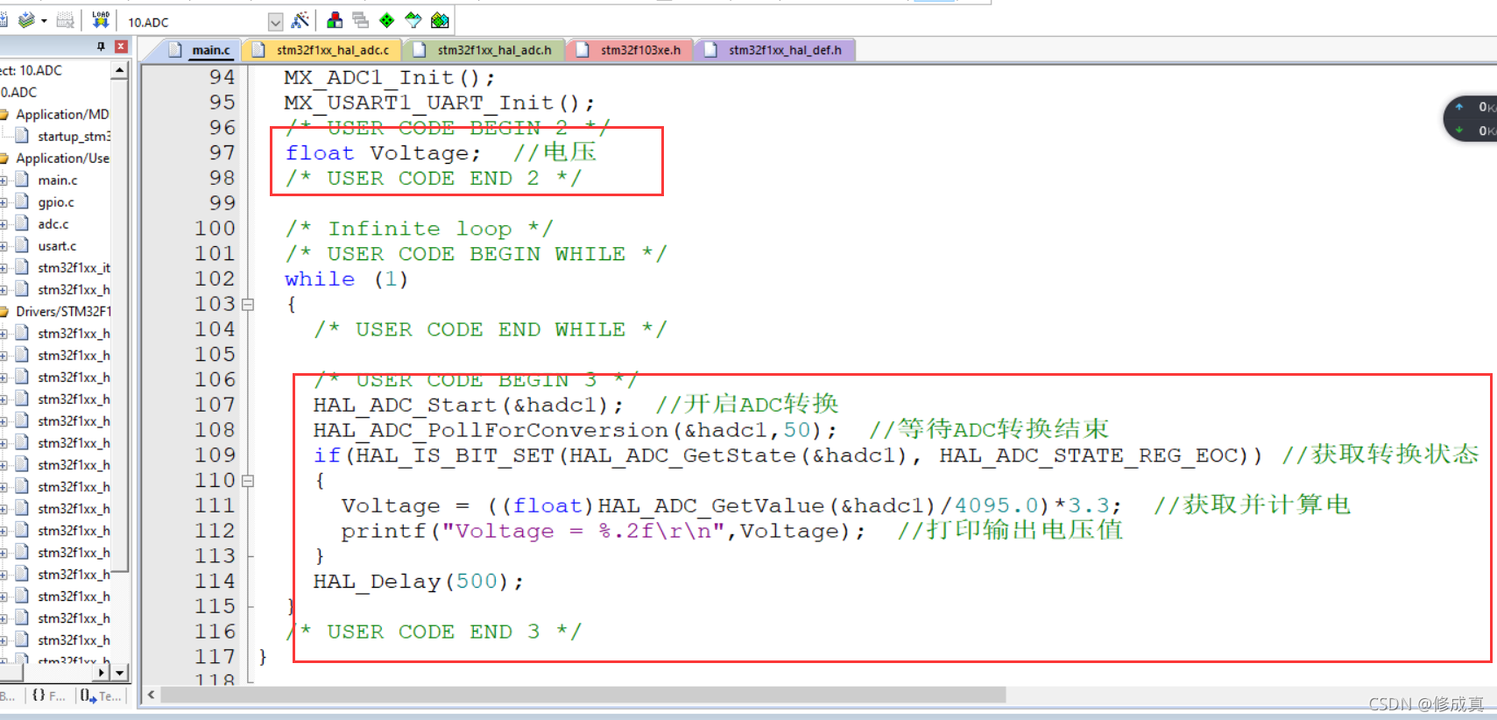
Task: Click the project tree scroll-right arrow
Action: (x=102, y=672)
